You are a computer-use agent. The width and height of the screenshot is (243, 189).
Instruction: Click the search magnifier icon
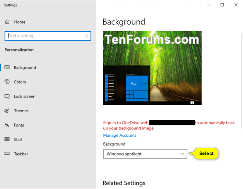[87, 36]
